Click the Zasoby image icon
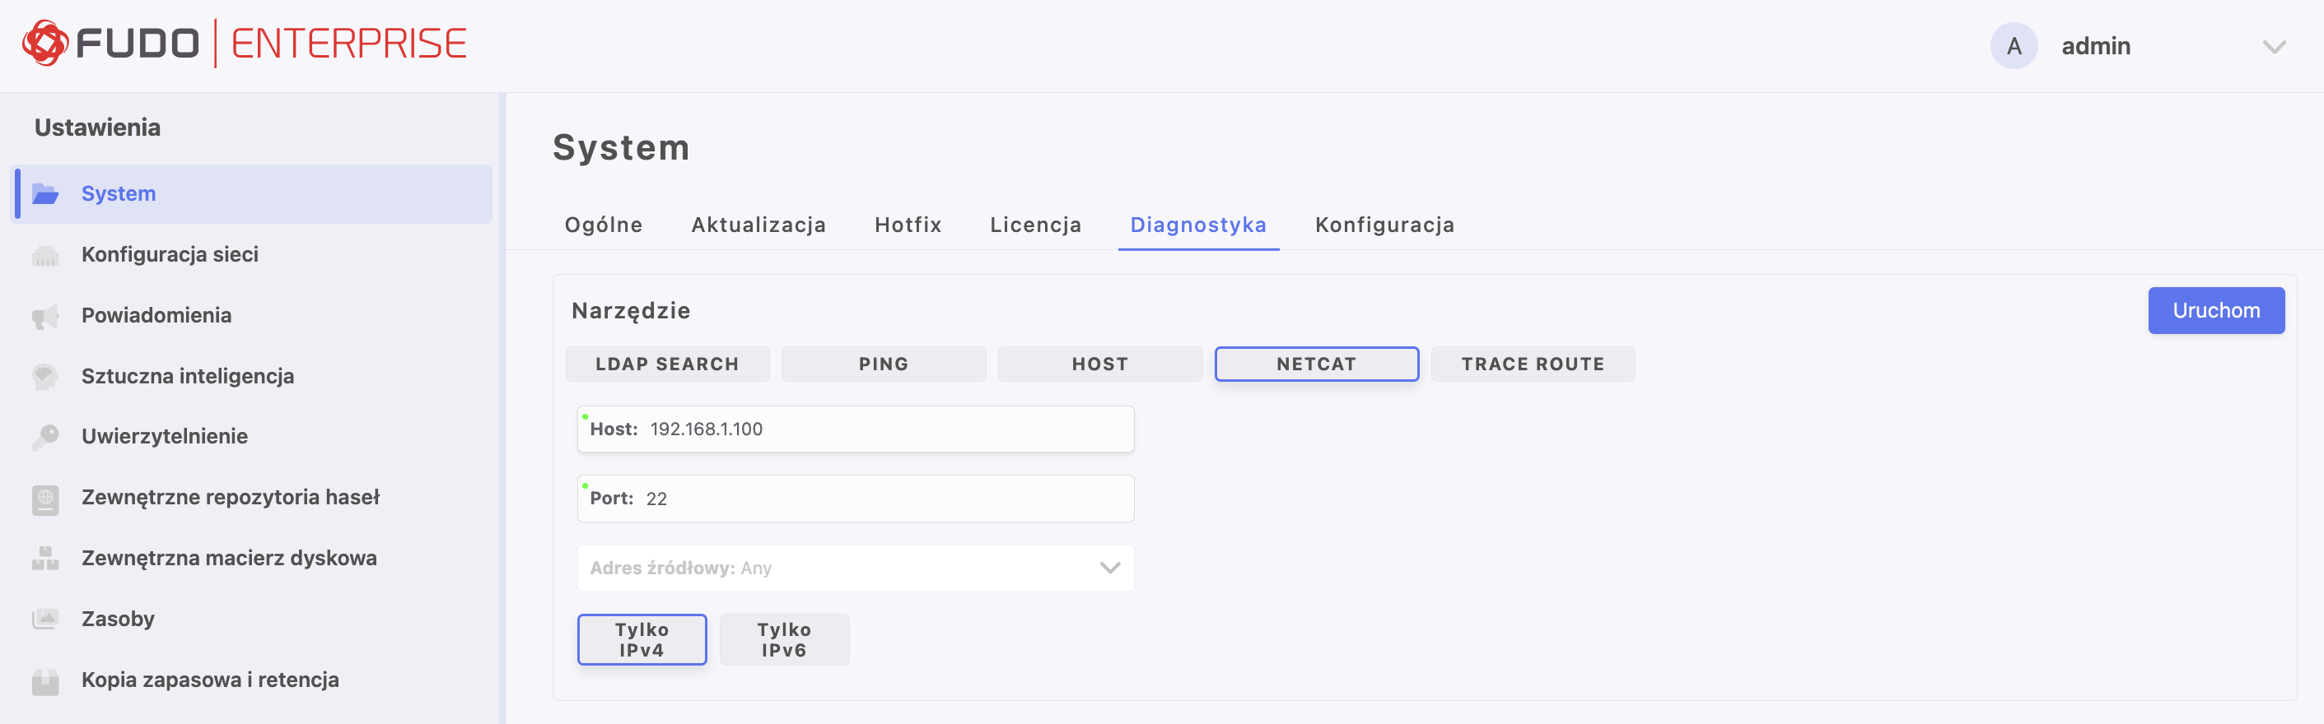 45,619
